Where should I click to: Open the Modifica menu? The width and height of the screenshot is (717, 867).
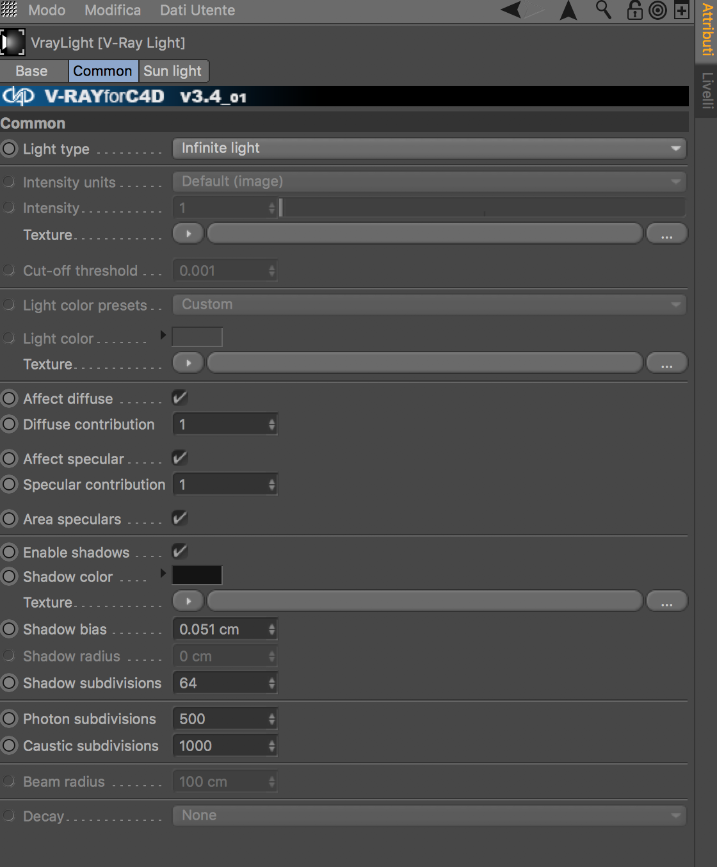click(x=113, y=10)
